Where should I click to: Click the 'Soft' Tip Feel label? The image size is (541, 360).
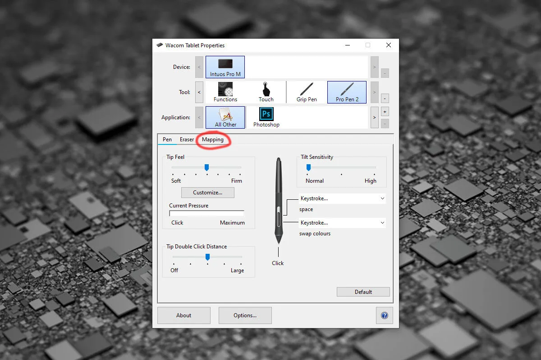tap(176, 181)
